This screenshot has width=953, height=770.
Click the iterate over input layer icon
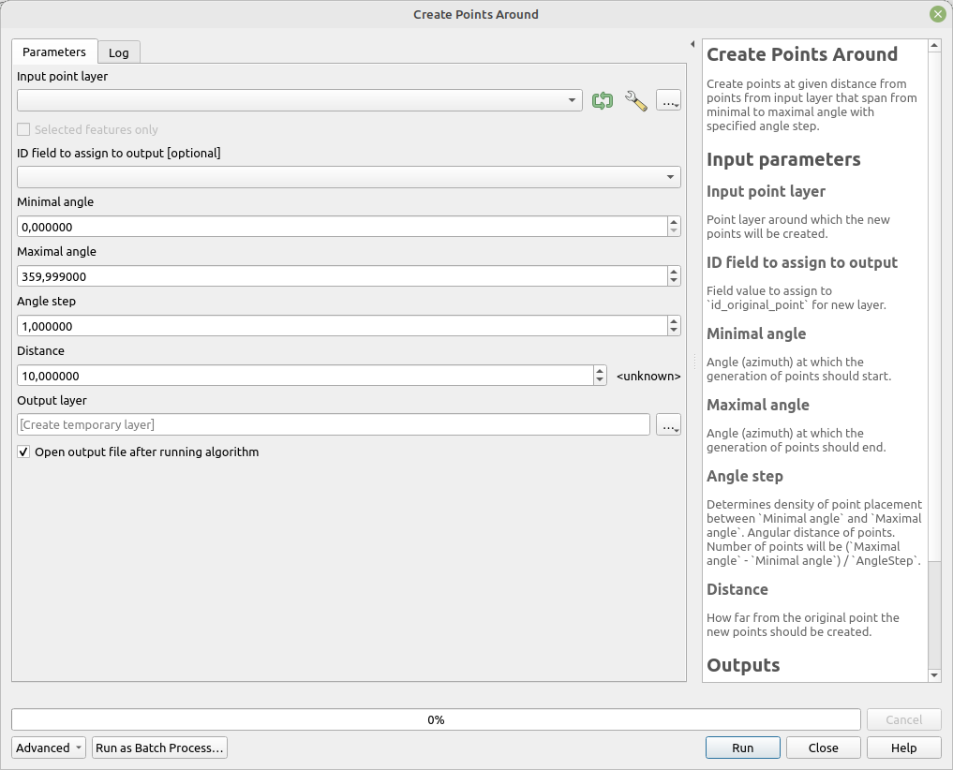(x=603, y=101)
